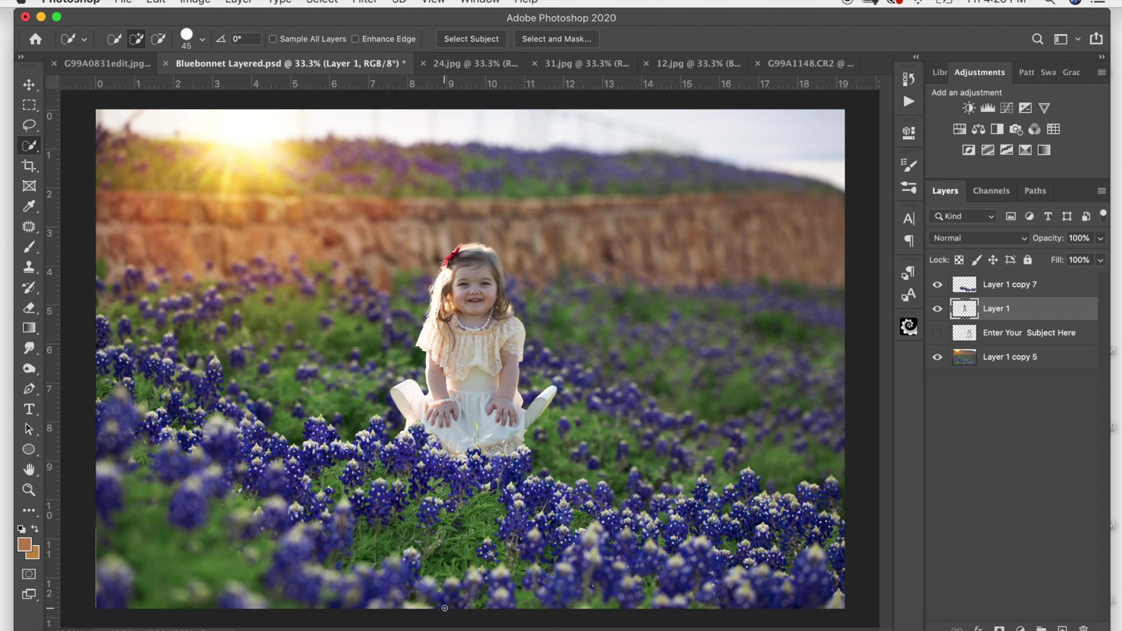This screenshot has height=631, width=1122.
Task: Select the Zoom tool
Action: click(29, 490)
